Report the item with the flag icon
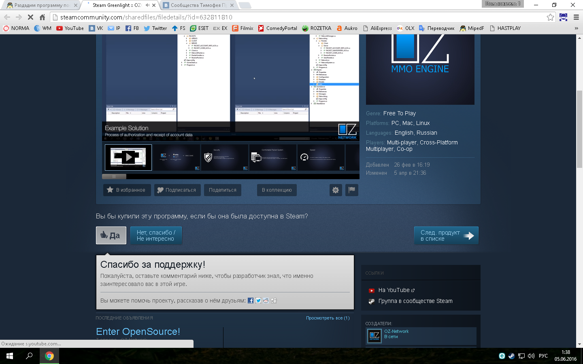 click(352, 190)
